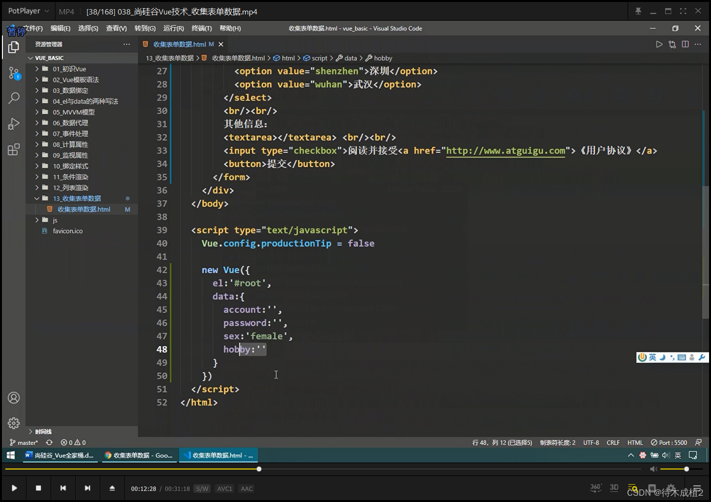This screenshot has width=711, height=502.
Task: Click the PotPlayer video seek bar
Action: (x=323, y=469)
